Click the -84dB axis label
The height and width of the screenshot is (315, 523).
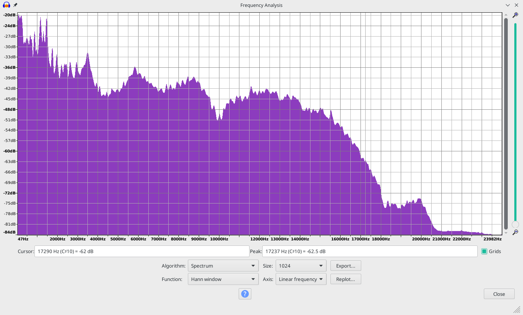point(10,232)
